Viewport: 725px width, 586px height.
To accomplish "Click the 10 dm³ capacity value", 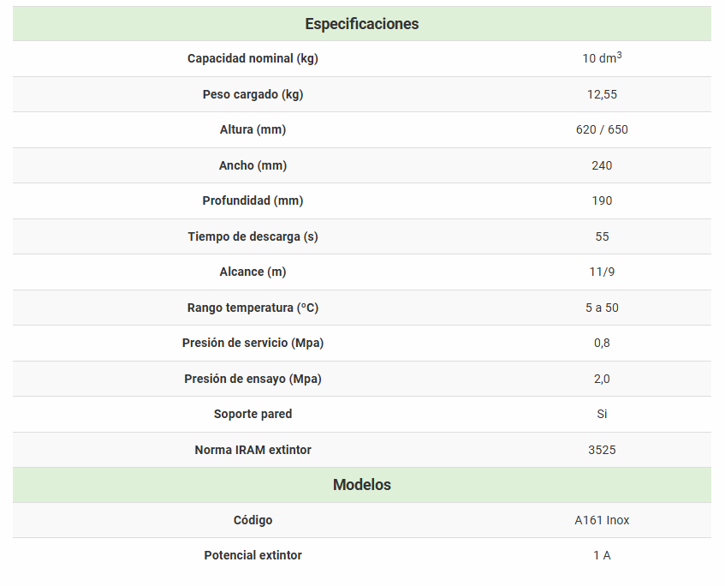I will pyautogui.click(x=602, y=58).
